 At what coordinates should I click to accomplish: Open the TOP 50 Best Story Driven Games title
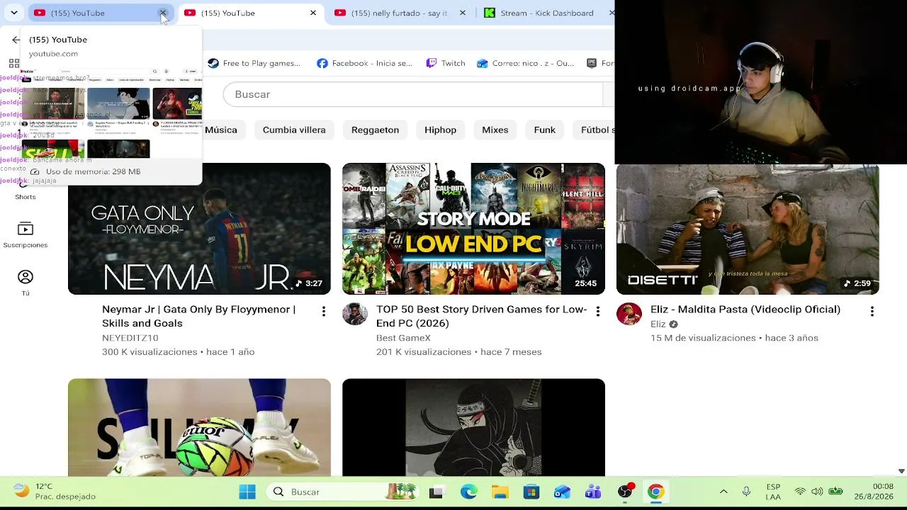pos(482,316)
